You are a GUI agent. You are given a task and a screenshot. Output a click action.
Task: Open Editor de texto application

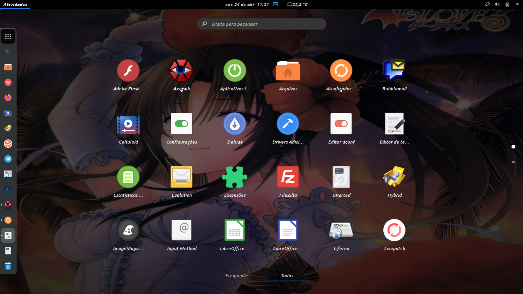394,124
